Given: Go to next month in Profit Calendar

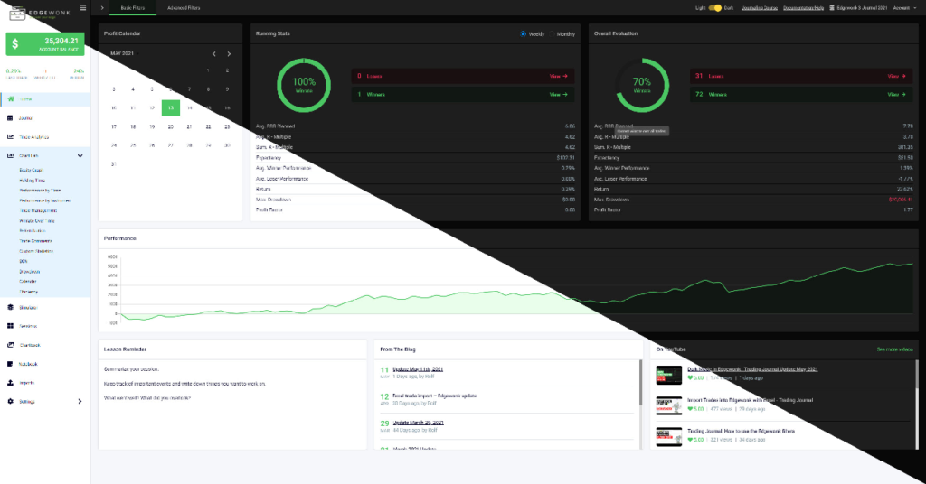Looking at the screenshot, I should (x=229, y=54).
